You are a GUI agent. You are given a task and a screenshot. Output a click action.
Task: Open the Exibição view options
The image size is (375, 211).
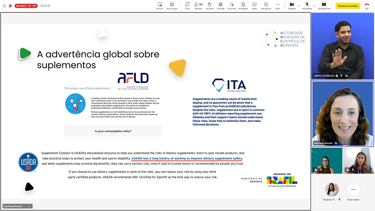point(220,5)
